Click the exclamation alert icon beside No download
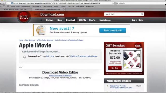This screenshot has width=166, height=93. coord(25,57)
